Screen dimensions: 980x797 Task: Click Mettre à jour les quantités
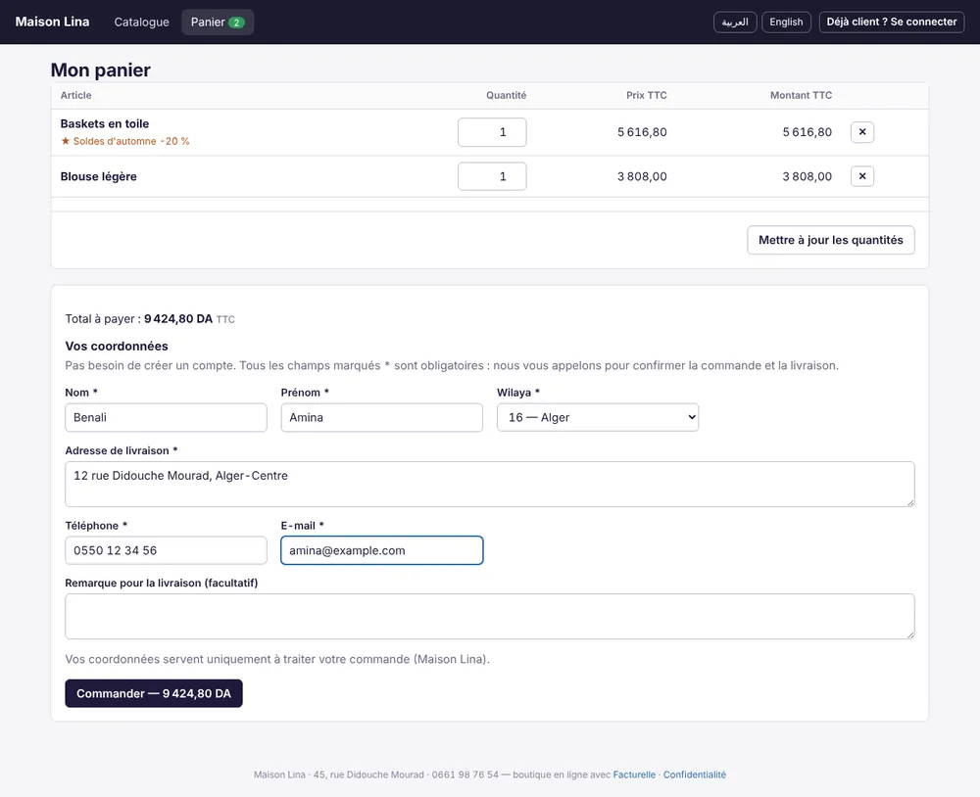click(831, 240)
